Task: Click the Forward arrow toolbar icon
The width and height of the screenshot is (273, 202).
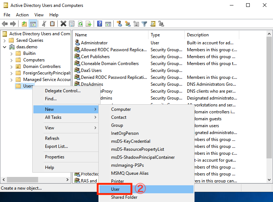Action: (x=13, y=24)
